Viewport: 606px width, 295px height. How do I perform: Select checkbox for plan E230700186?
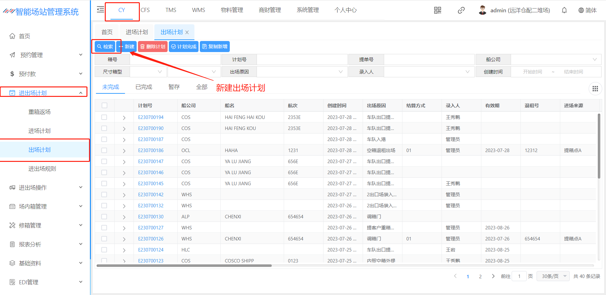click(x=104, y=150)
